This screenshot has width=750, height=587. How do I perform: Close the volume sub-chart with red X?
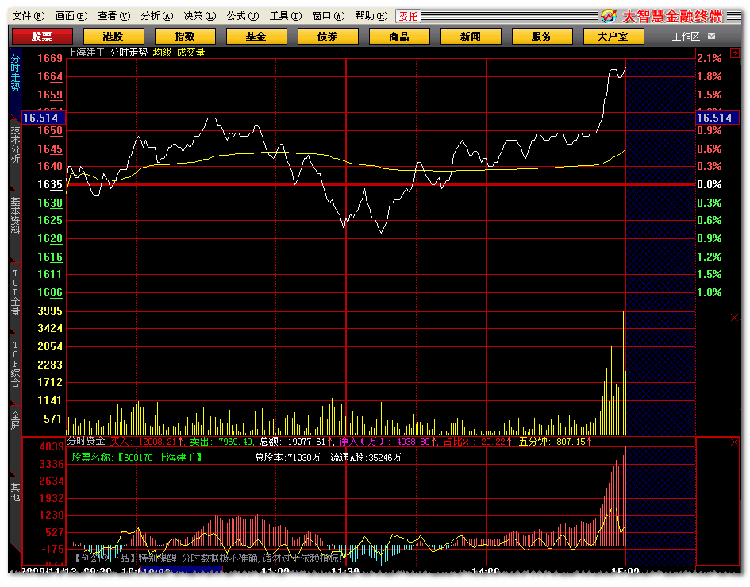[735, 318]
